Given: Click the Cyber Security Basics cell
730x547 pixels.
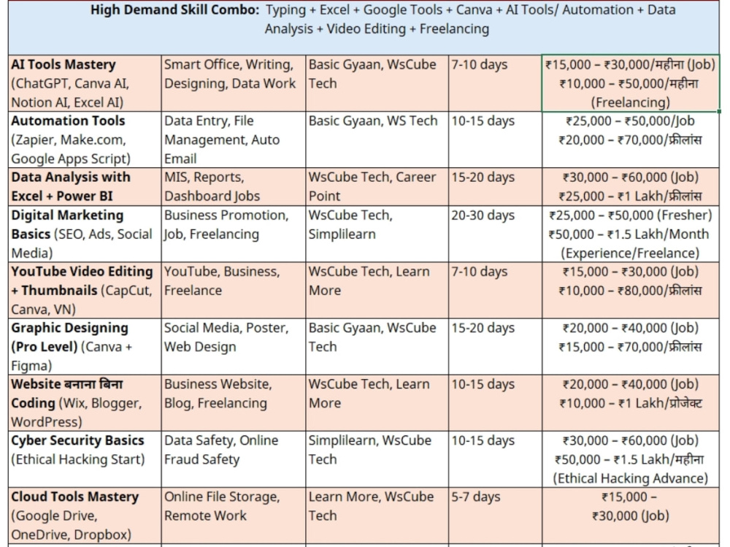Looking at the screenshot, I should (85, 459).
